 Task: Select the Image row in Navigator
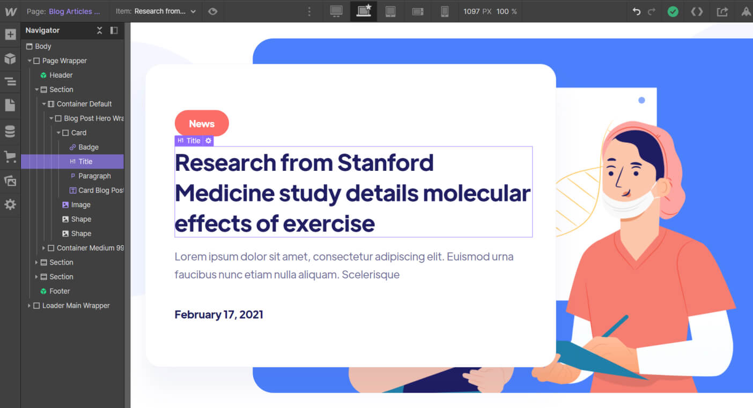click(72, 205)
